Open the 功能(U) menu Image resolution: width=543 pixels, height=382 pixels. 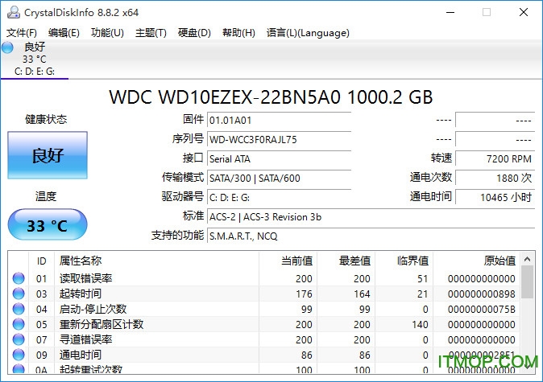[107, 33]
